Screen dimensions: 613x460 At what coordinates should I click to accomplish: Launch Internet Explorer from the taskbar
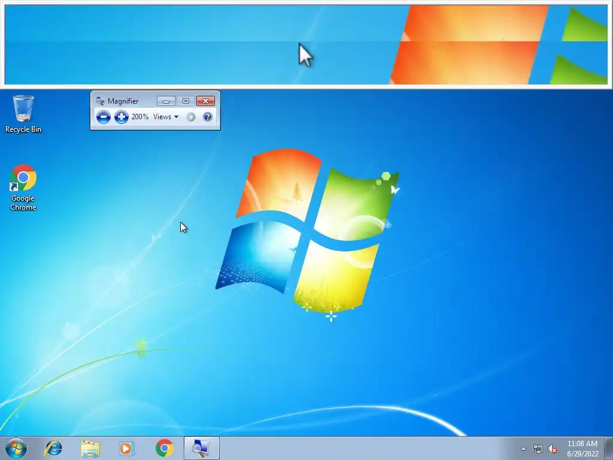click(53, 448)
